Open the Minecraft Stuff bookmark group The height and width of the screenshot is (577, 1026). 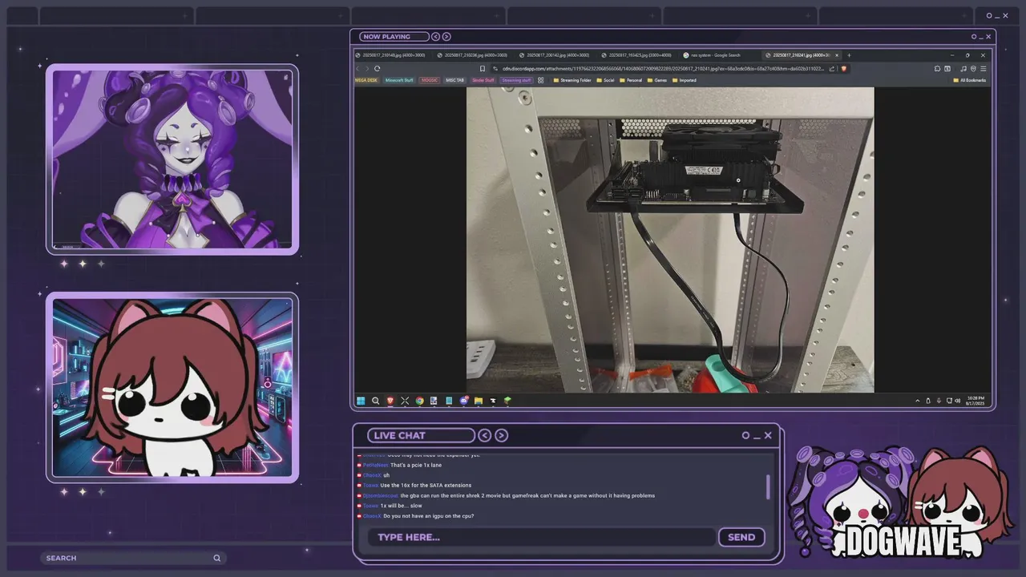(x=399, y=80)
